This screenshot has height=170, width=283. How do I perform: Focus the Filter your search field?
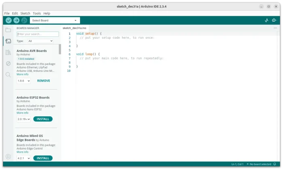coord(38,34)
